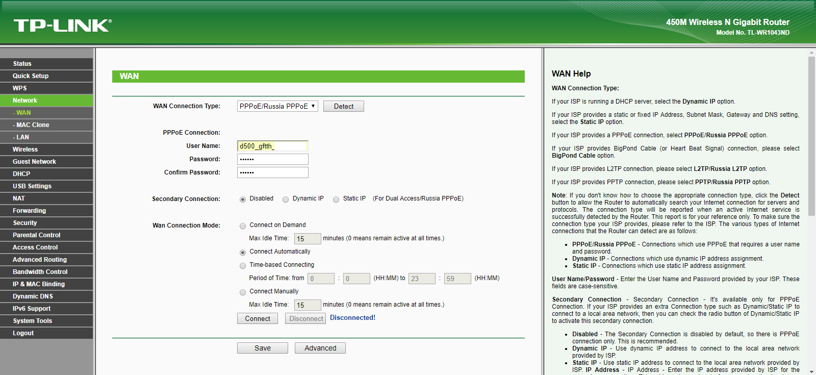Open the WAN Connection Type dropdown
816x375 pixels.
(x=277, y=106)
